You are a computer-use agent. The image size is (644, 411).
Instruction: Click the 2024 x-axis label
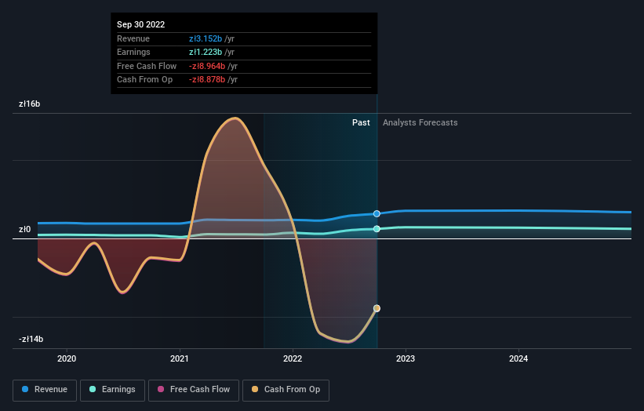pyautogui.click(x=518, y=358)
